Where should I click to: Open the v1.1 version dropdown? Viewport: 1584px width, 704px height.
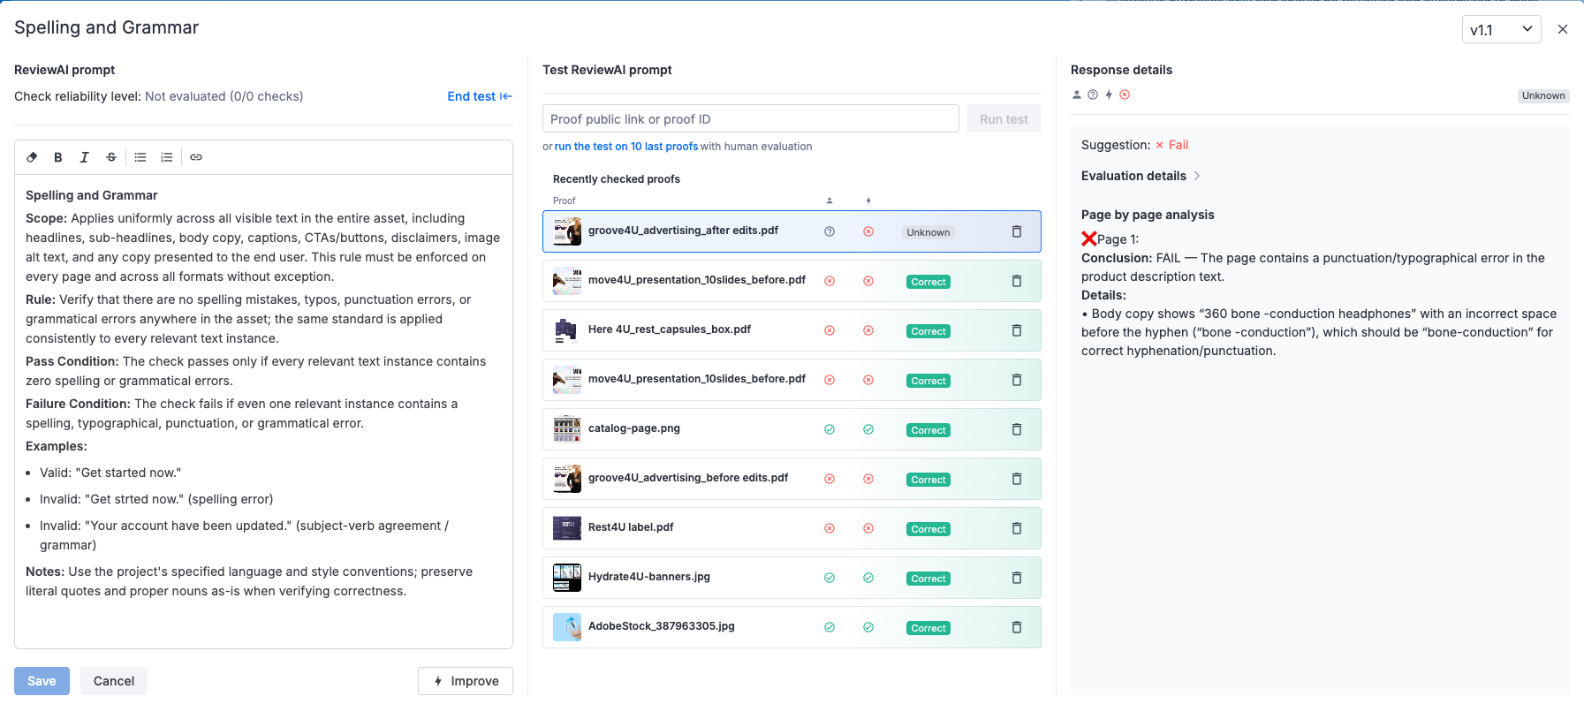pyautogui.click(x=1501, y=29)
